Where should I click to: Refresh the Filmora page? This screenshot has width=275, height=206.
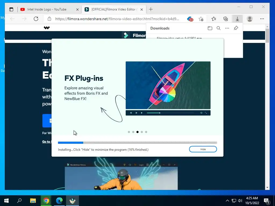[36, 19]
